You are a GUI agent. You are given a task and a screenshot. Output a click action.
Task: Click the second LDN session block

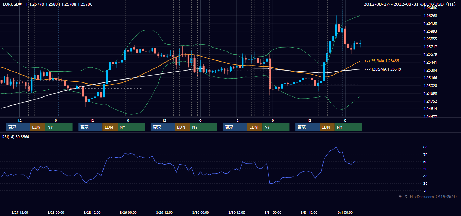(x=110, y=127)
